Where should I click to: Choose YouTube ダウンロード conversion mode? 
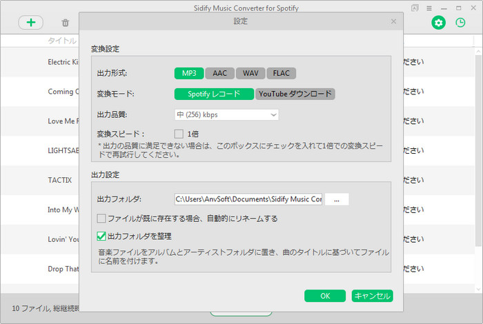(295, 94)
